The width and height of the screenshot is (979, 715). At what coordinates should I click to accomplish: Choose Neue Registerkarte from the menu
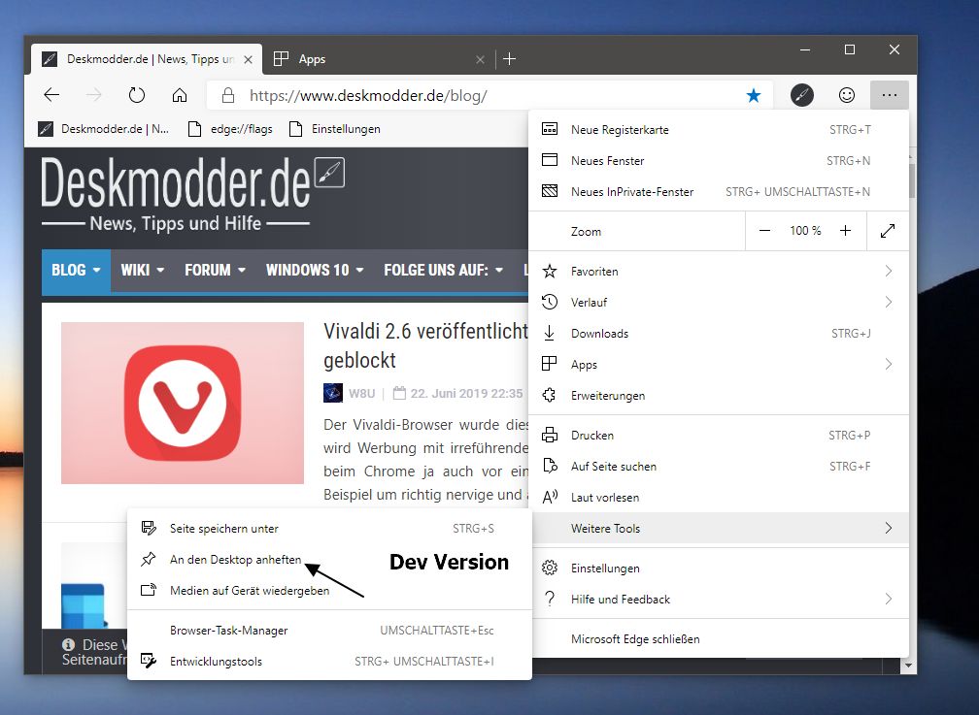(x=719, y=129)
